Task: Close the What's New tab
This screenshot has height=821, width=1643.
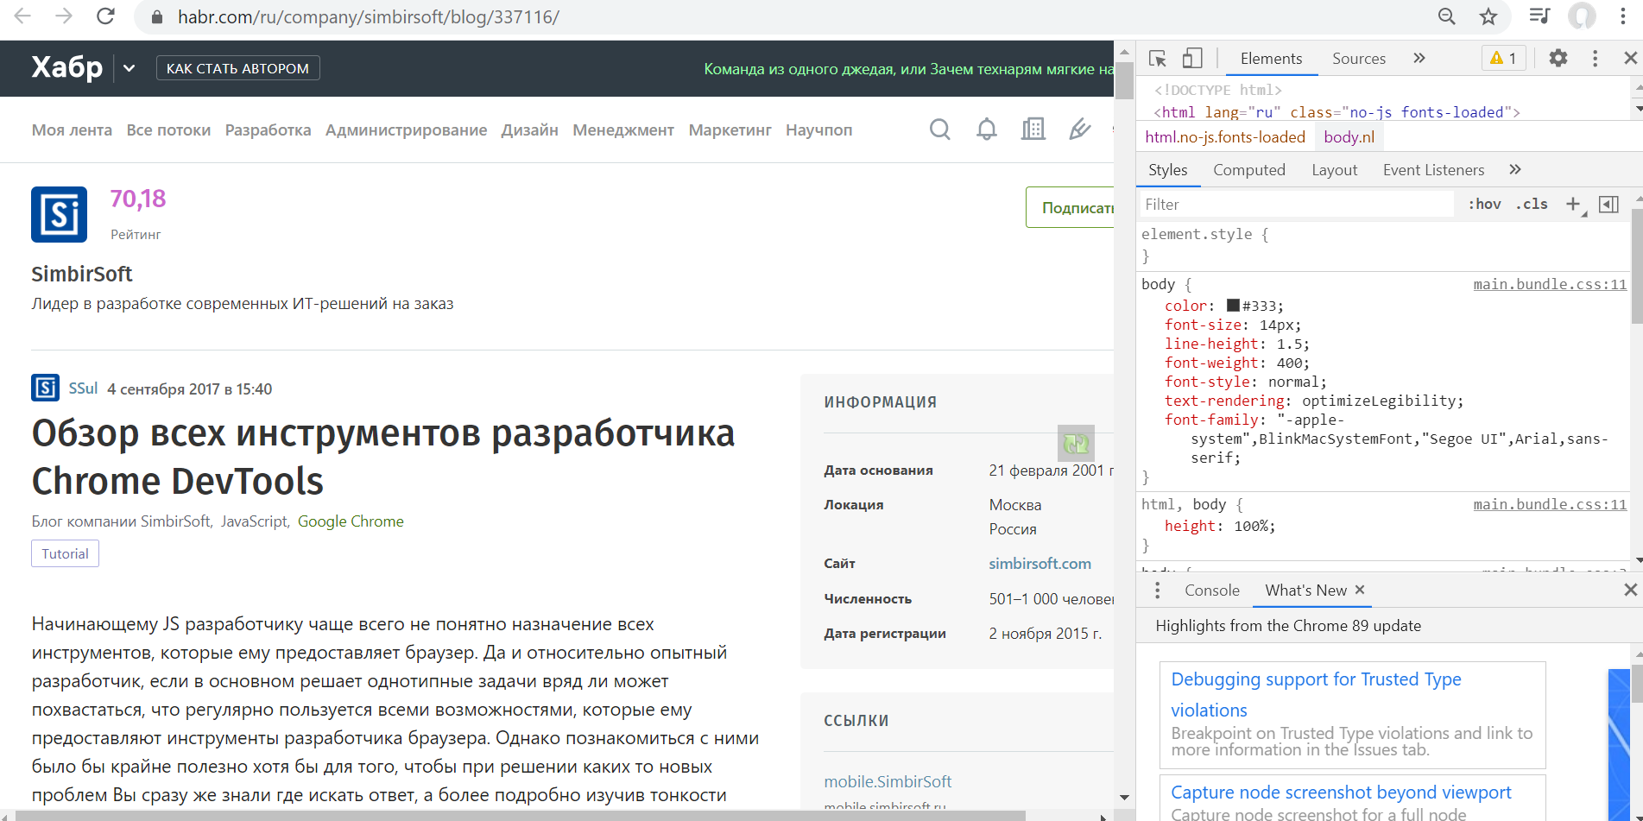Action: coord(1360,590)
